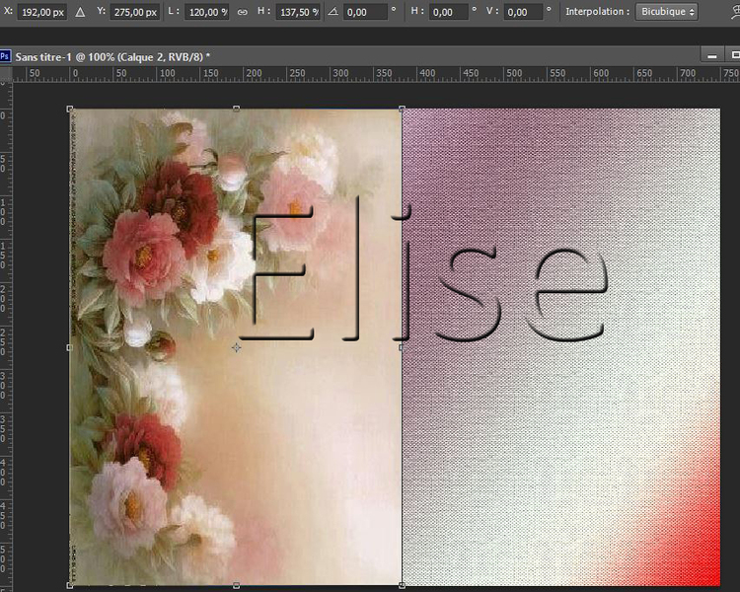The height and width of the screenshot is (592, 740).
Task: Click the vertical skew V field
Action: click(524, 13)
